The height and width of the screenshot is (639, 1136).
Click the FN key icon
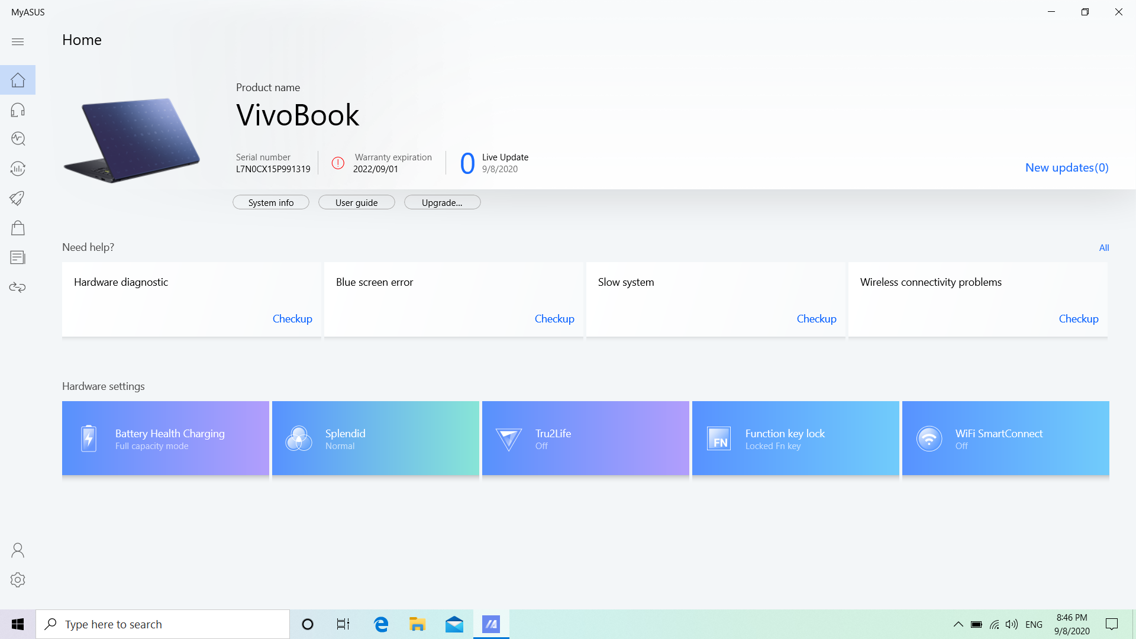719,439
